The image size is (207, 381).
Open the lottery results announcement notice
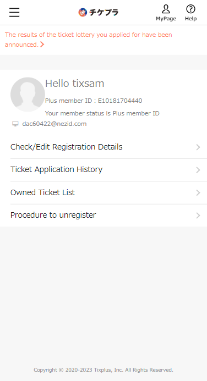89,40
